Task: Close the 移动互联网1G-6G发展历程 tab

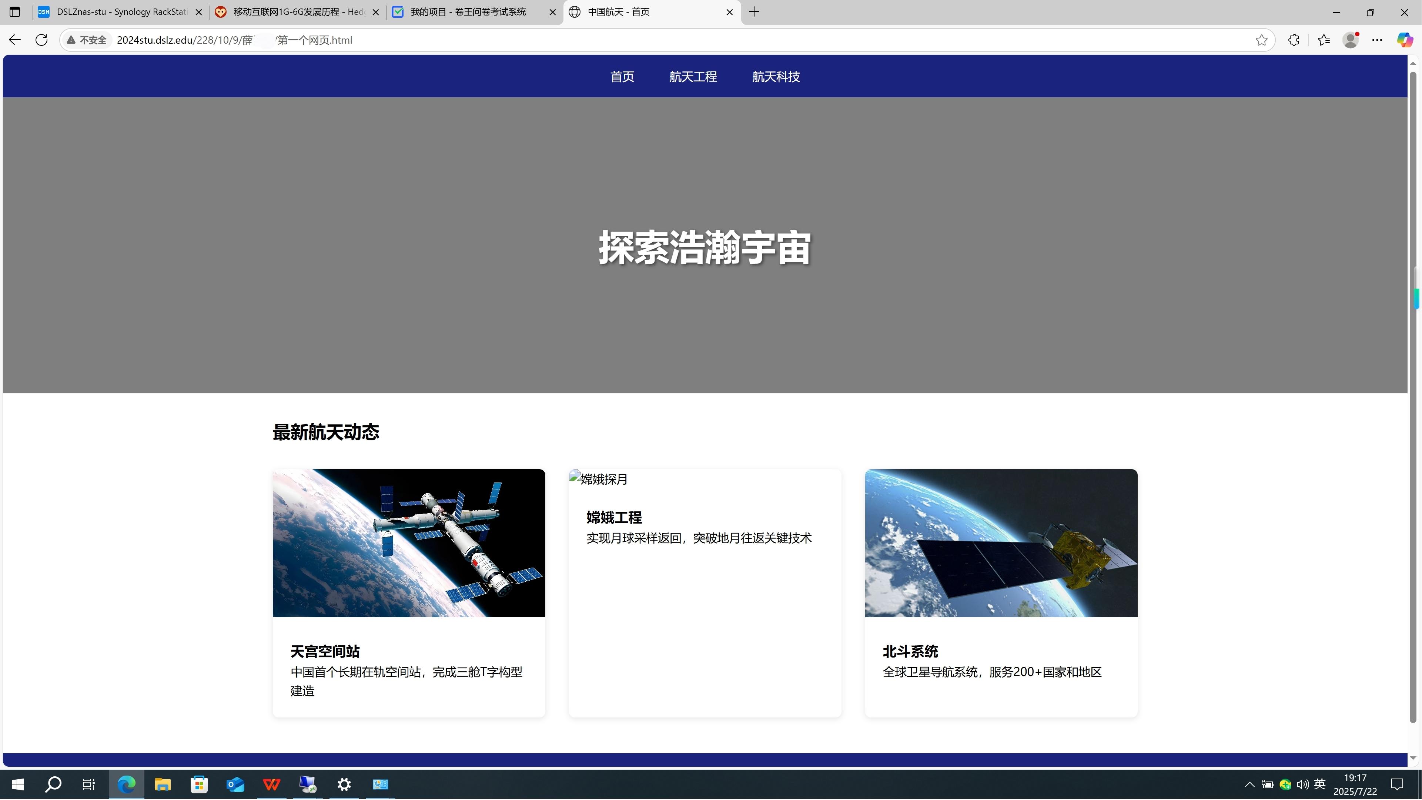Action: [x=376, y=12]
